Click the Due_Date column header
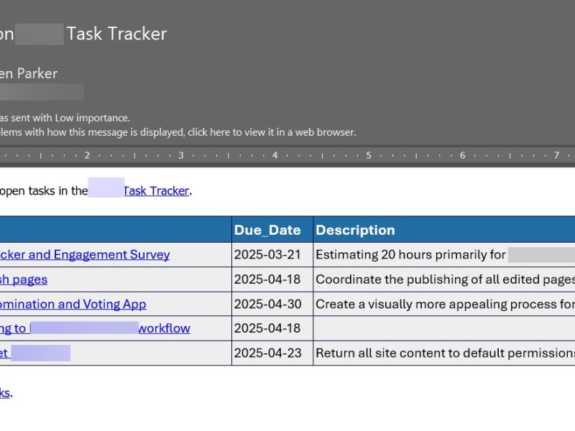Screen dimensions: 575x431 pos(267,230)
